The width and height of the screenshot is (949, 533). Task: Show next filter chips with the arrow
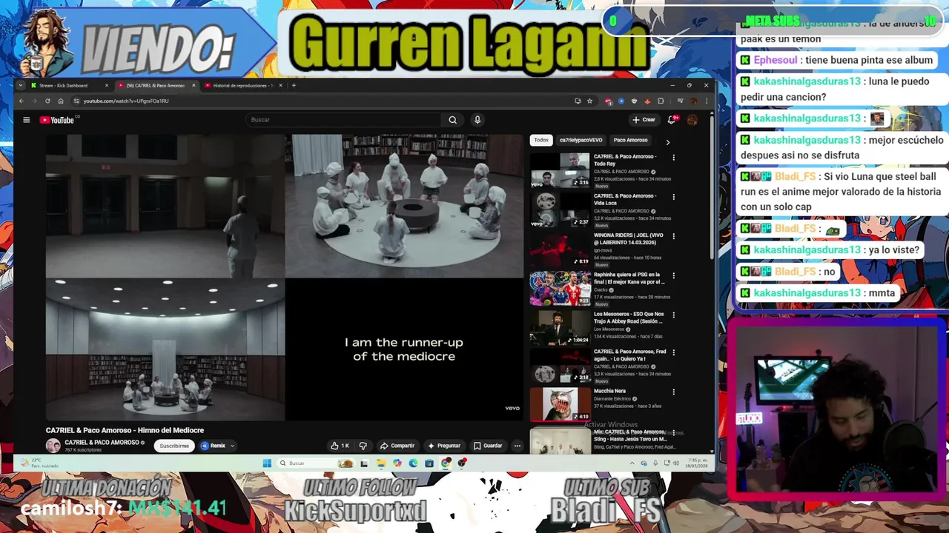tap(667, 141)
